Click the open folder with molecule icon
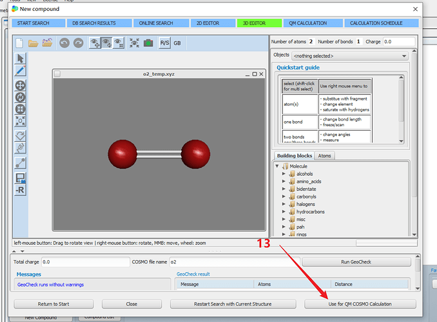Image resolution: width=437 pixels, height=322 pixels. 47,43
